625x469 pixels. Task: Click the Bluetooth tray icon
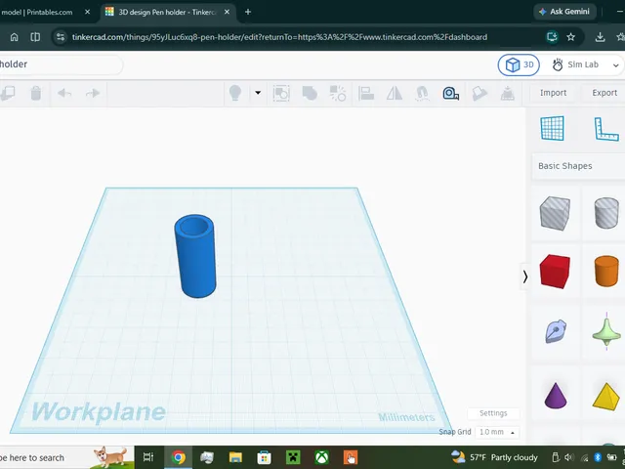(597, 457)
